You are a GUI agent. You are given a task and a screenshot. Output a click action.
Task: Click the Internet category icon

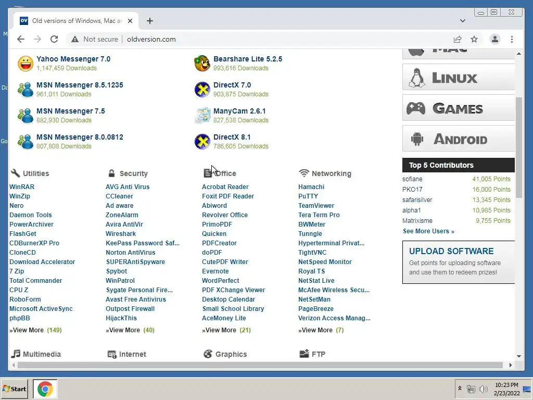click(x=112, y=354)
